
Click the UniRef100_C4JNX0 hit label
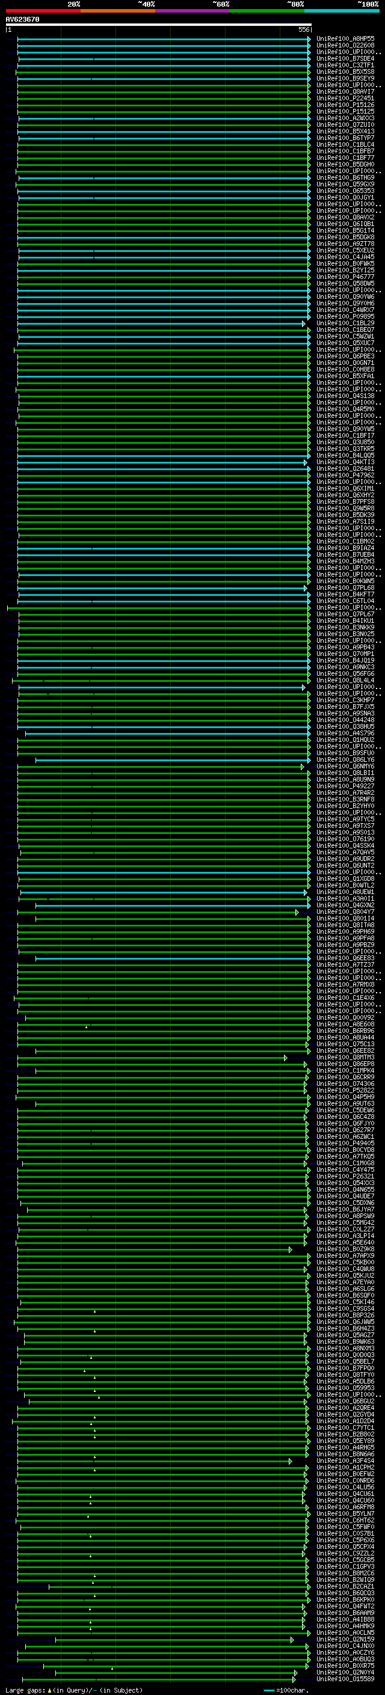coord(345,1646)
